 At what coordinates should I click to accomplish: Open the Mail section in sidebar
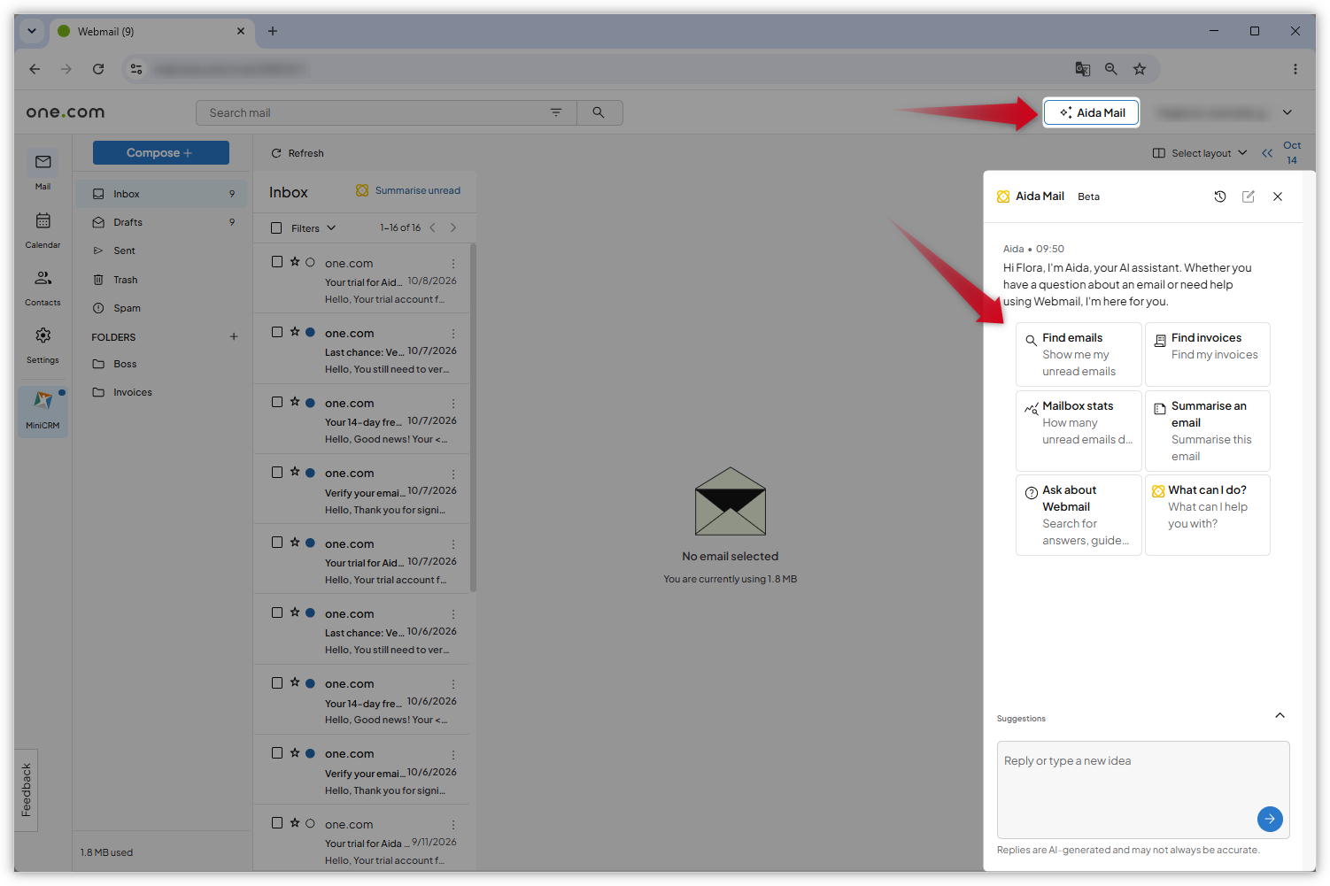click(43, 171)
